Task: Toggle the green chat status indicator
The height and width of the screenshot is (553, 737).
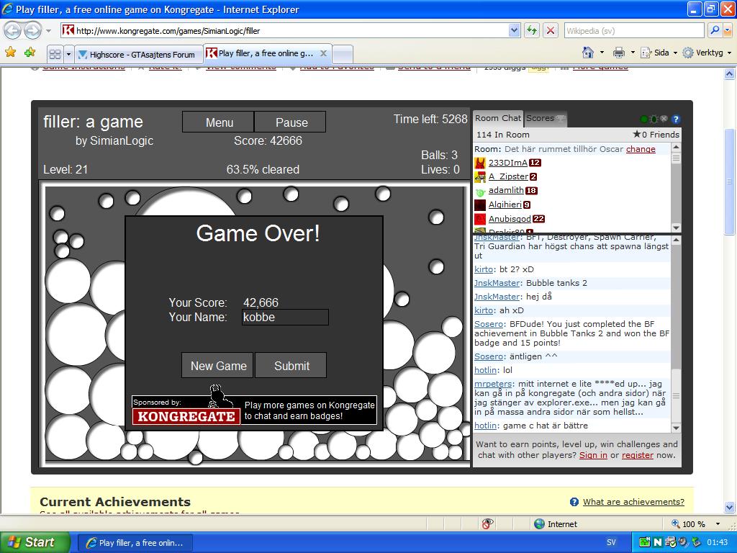Action: [x=643, y=119]
